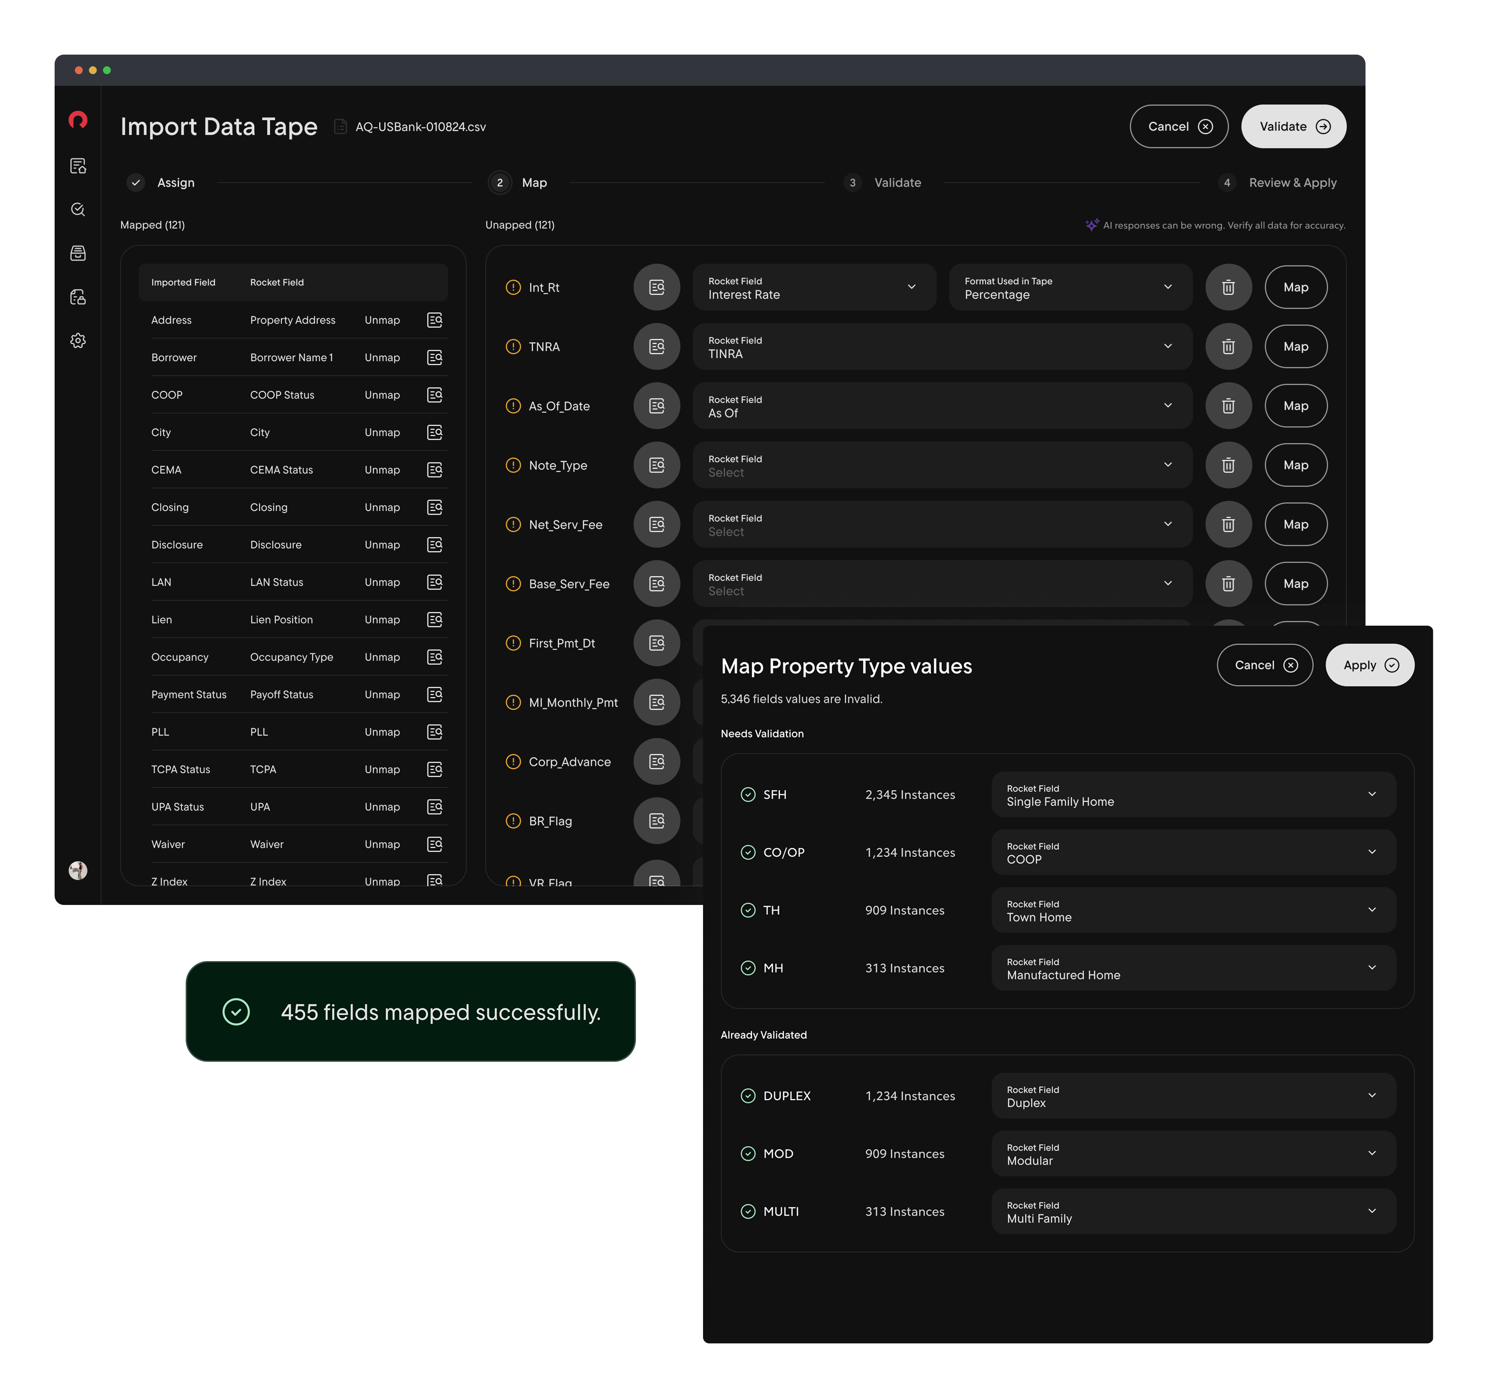The image size is (1488, 1398).
Task: Open Town Home Rocket Field dropdown
Action: pyautogui.click(x=1193, y=911)
